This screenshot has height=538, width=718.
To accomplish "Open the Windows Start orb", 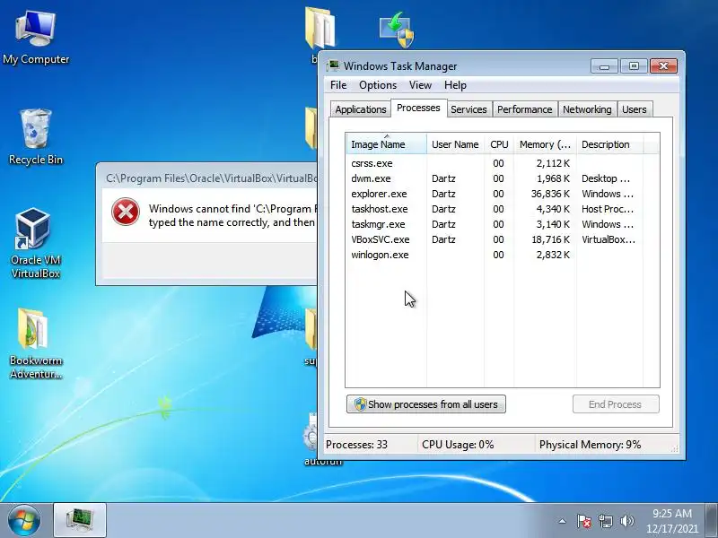I will click(x=23, y=520).
